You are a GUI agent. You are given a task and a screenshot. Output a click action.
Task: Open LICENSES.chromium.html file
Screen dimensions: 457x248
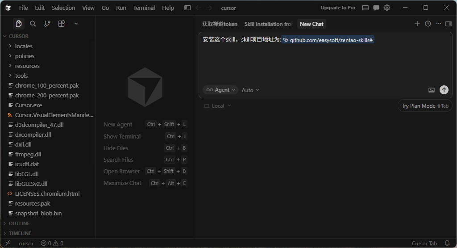coord(47,194)
